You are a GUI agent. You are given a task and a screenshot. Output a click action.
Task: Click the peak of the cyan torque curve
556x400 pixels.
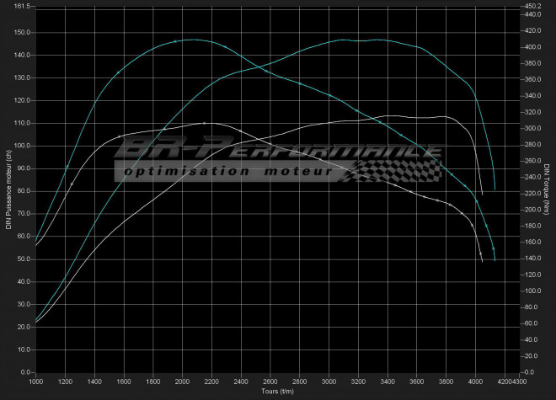(192, 39)
